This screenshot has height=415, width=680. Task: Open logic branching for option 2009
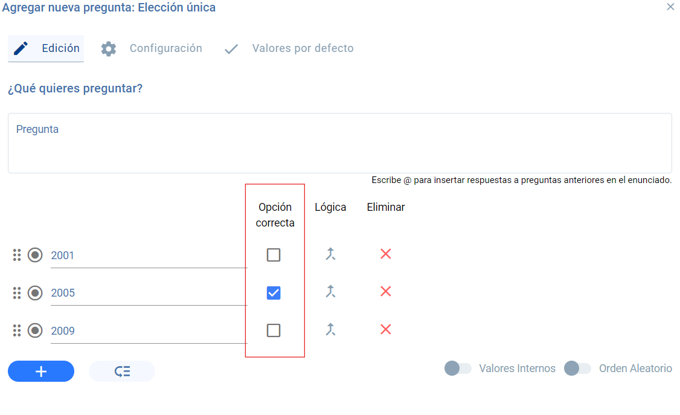[330, 330]
